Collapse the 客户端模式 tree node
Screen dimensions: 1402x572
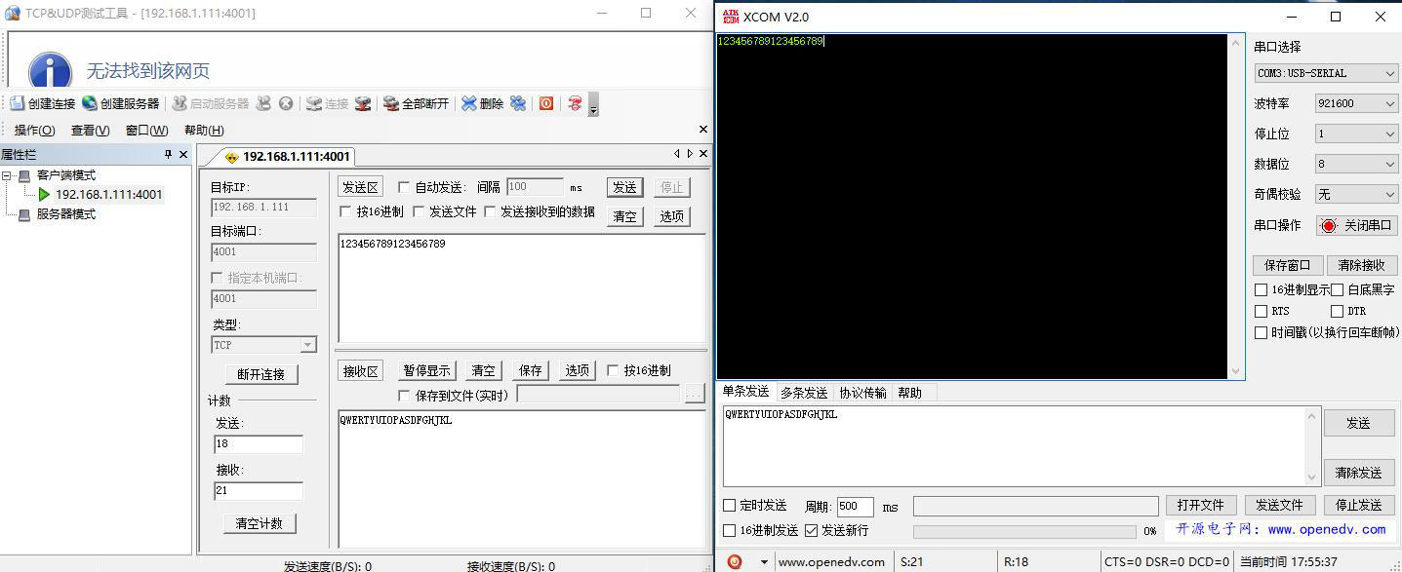[8, 176]
